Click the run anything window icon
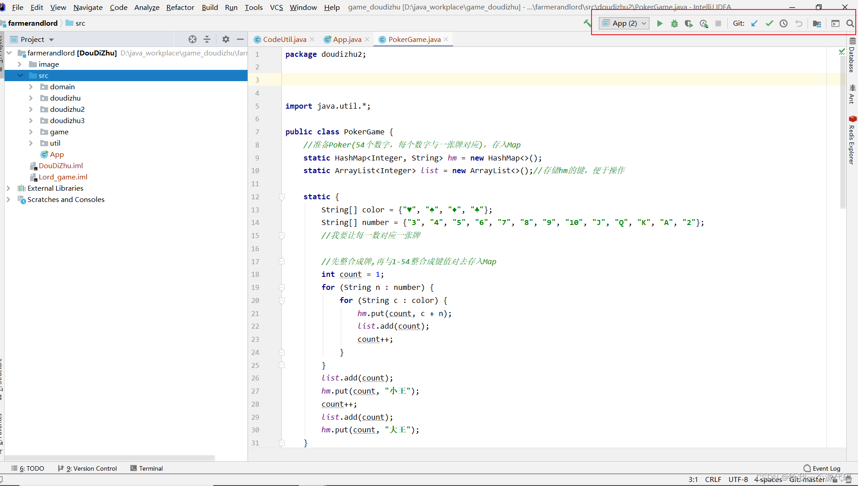This screenshot has width=858, height=486. 835,23
